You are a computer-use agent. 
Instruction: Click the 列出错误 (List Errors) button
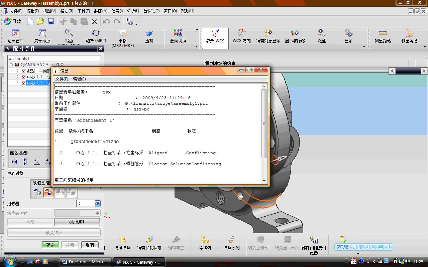(77, 222)
